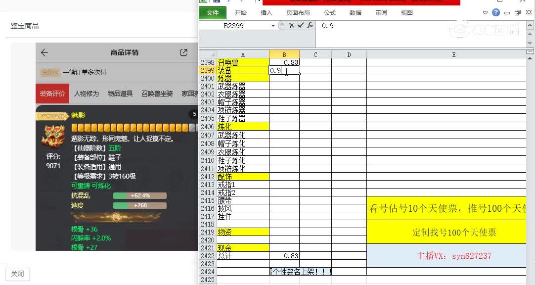The height and width of the screenshot is (285, 536).
Task: Click cell 武器炼器
Action: point(243,86)
